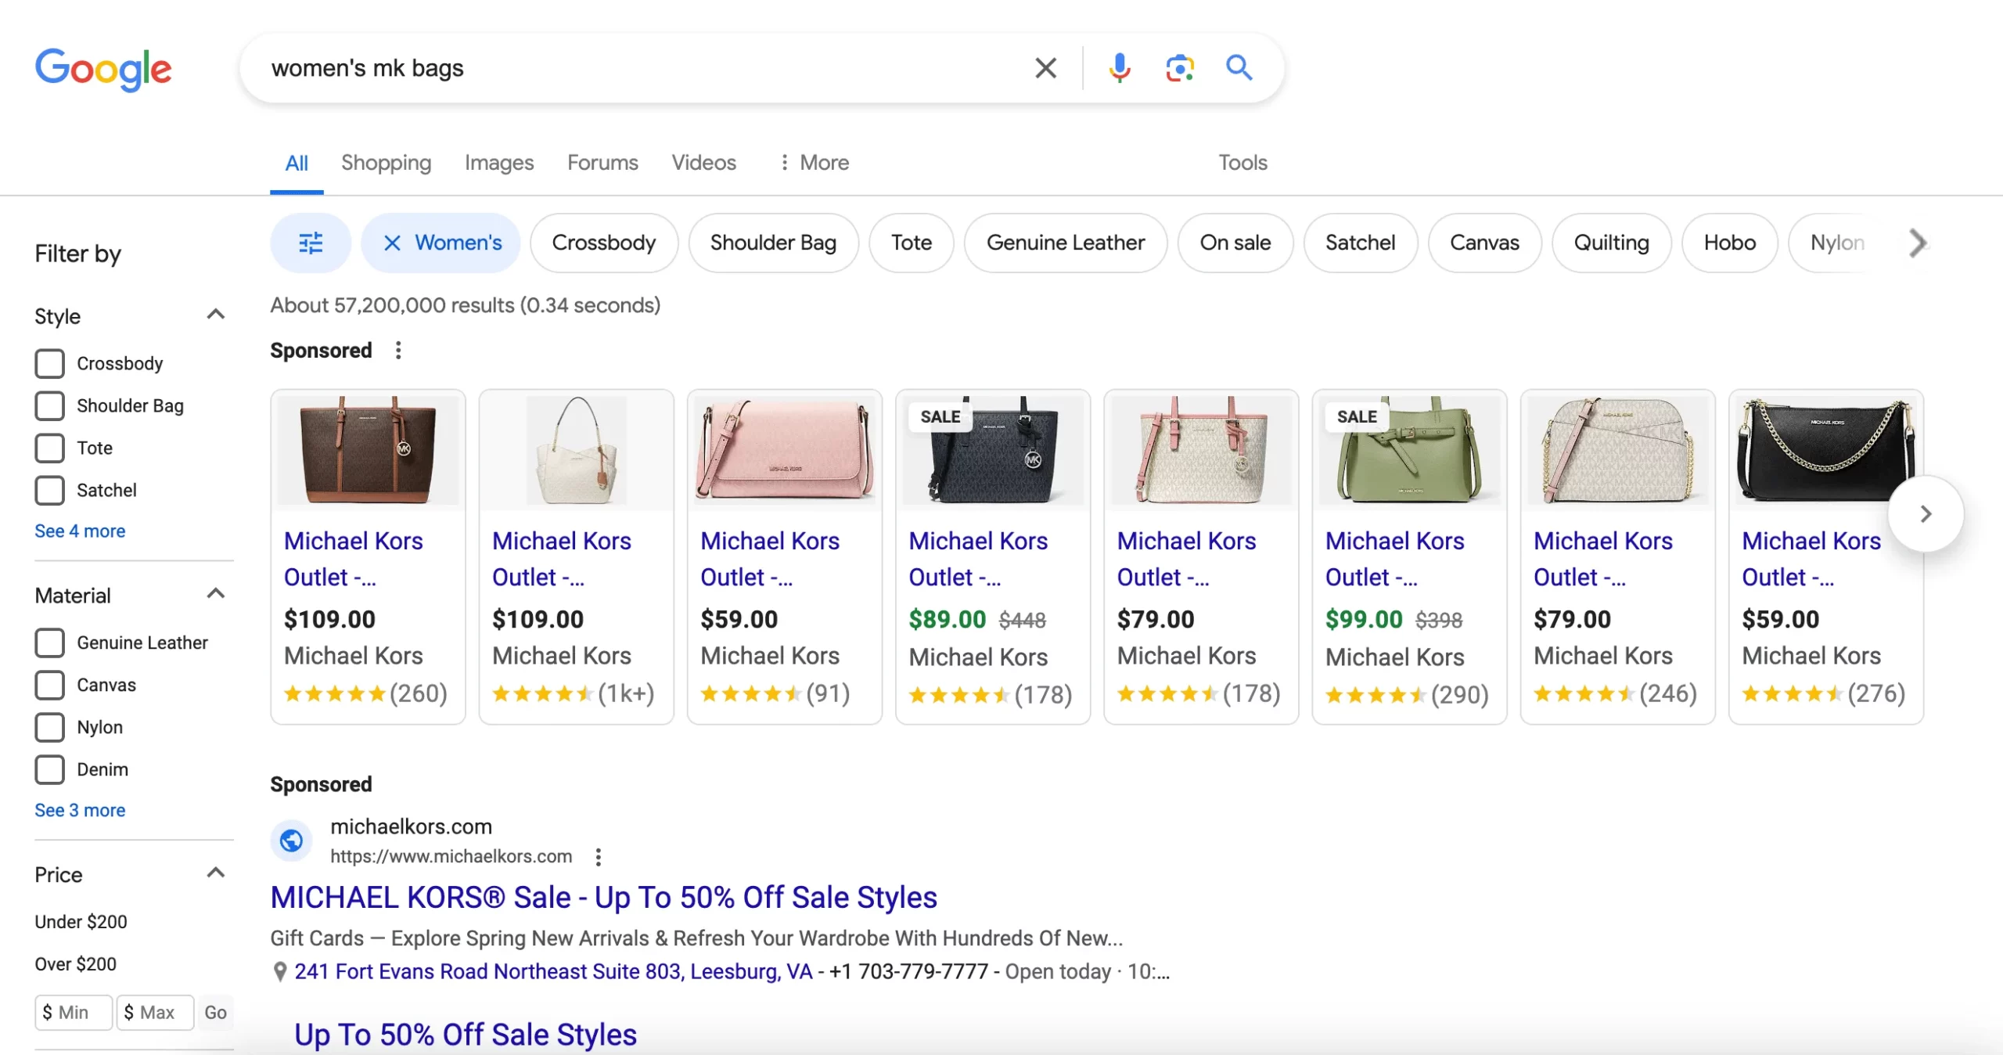This screenshot has width=2003, height=1055.
Task: Apply the Canvas filter chip
Action: tap(1485, 243)
